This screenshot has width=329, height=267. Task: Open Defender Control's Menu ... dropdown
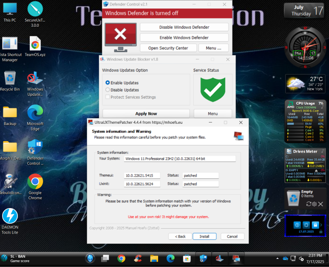click(213, 48)
